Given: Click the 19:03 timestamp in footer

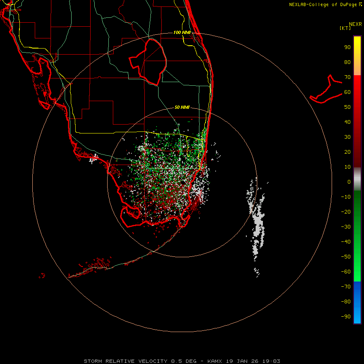Looking at the screenshot, I should (x=271, y=361).
